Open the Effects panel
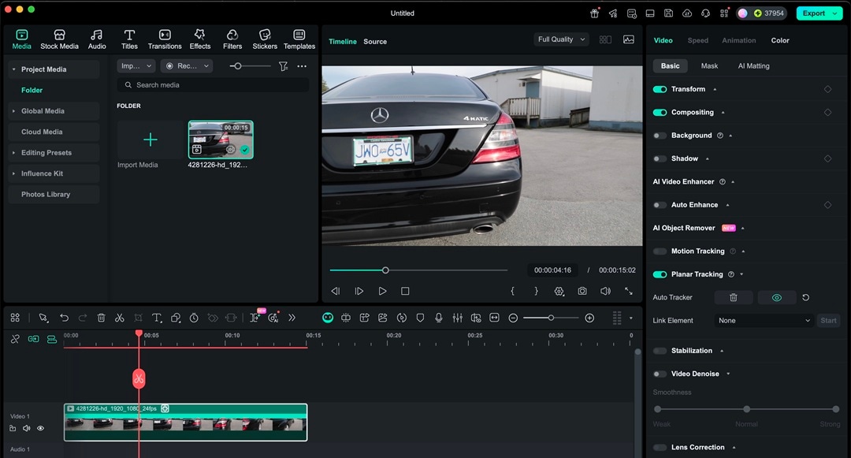851x458 pixels. click(200, 39)
